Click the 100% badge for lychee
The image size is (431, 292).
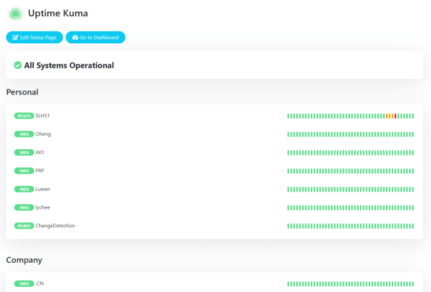click(x=24, y=207)
